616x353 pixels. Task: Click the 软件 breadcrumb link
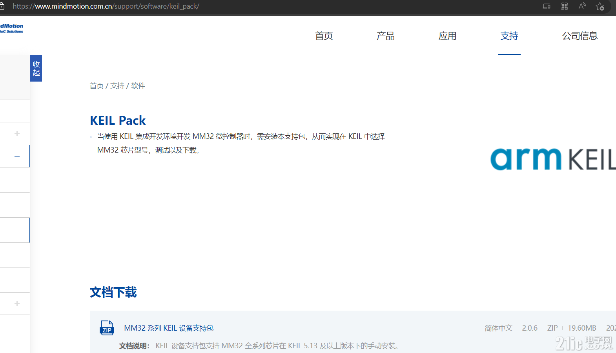[x=138, y=86]
